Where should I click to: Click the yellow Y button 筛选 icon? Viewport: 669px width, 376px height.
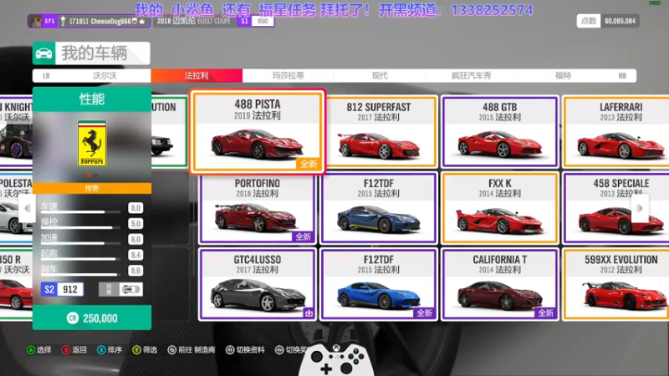coord(136,350)
